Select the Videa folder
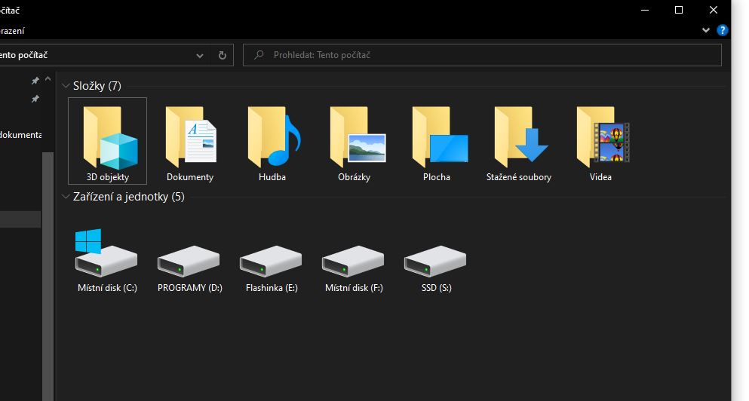 (601, 139)
